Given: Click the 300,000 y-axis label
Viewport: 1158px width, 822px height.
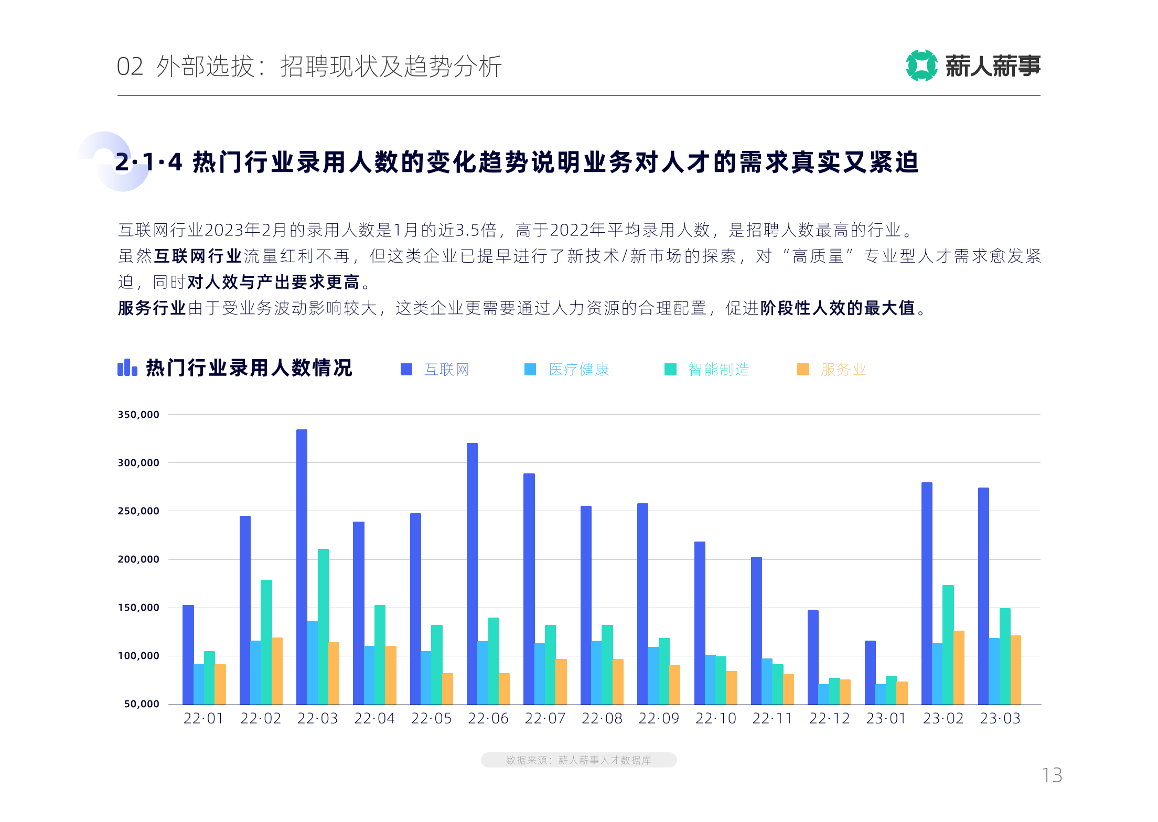Looking at the screenshot, I should [138, 463].
